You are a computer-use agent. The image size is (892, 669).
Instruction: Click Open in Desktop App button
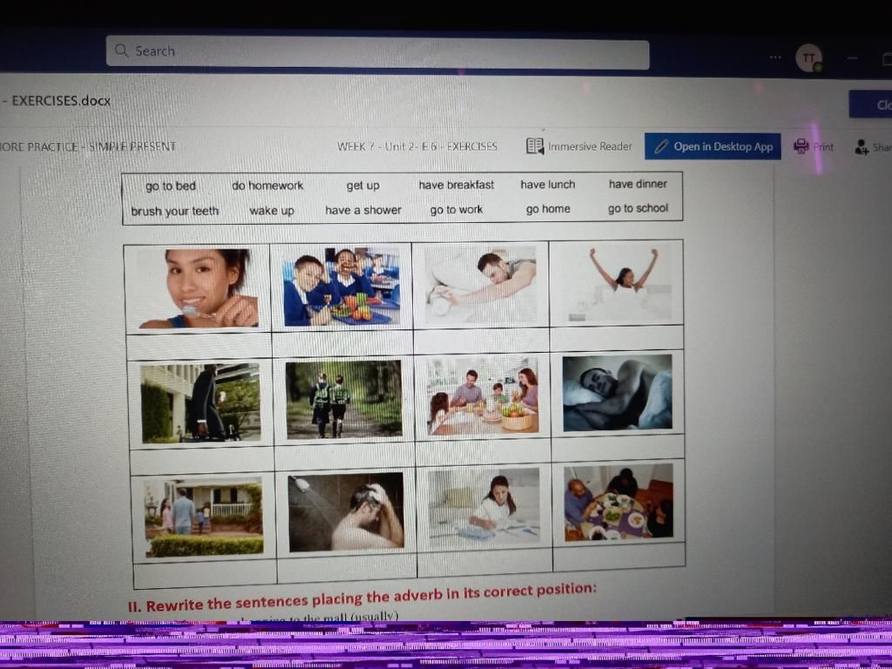713,146
